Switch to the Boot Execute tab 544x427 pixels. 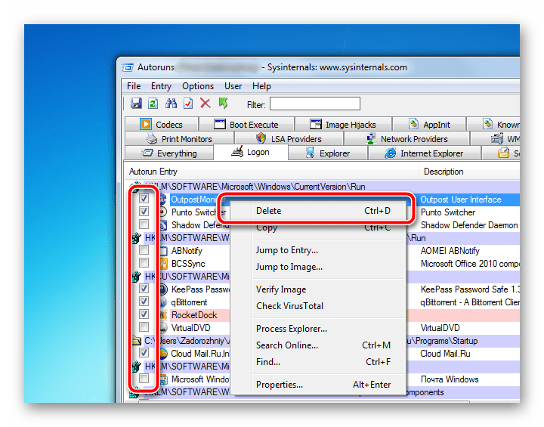point(246,124)
